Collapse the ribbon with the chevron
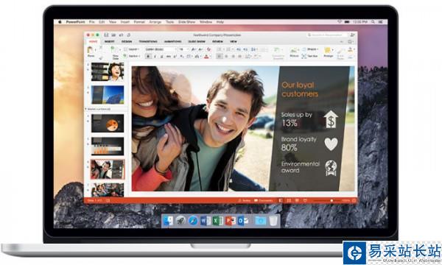442x265 pixels. (342, 42)
